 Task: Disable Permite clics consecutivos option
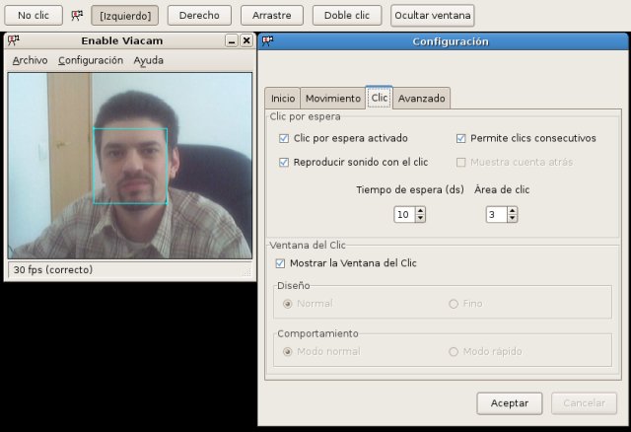461,138
